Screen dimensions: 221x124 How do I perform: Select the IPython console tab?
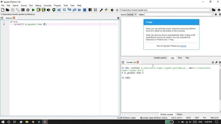[166, 114]
